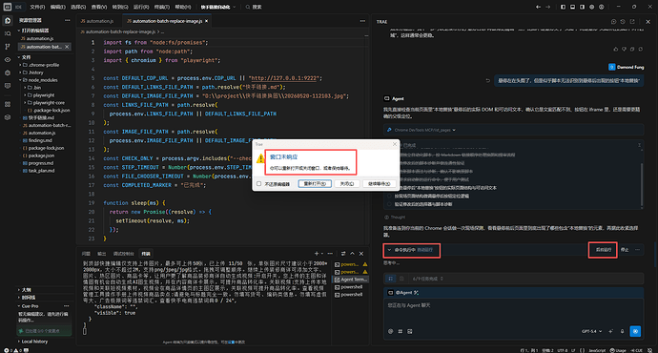Screen dimensions: 658x353
Task: Select 'Agent Term...' terminal in list
Action: pyautogui.click(x=351, y=280)
